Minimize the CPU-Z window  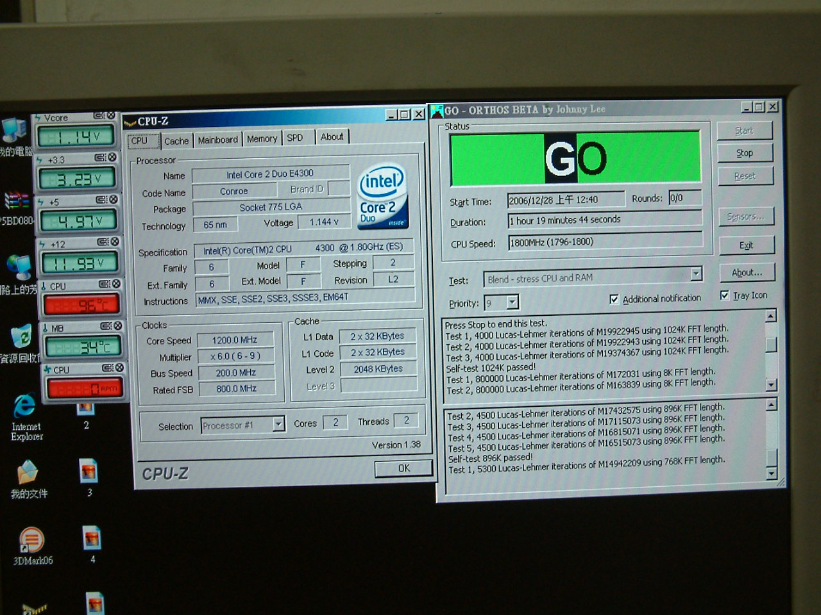point(391,115)
